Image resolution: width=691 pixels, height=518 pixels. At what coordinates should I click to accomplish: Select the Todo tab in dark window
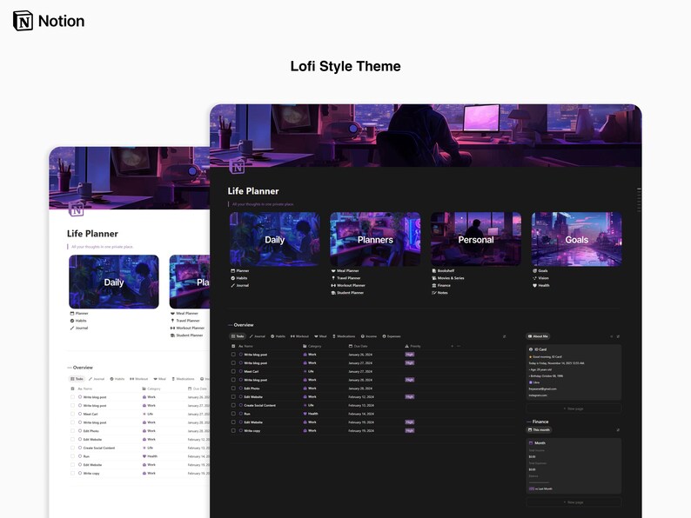click(x=238, y=336)
